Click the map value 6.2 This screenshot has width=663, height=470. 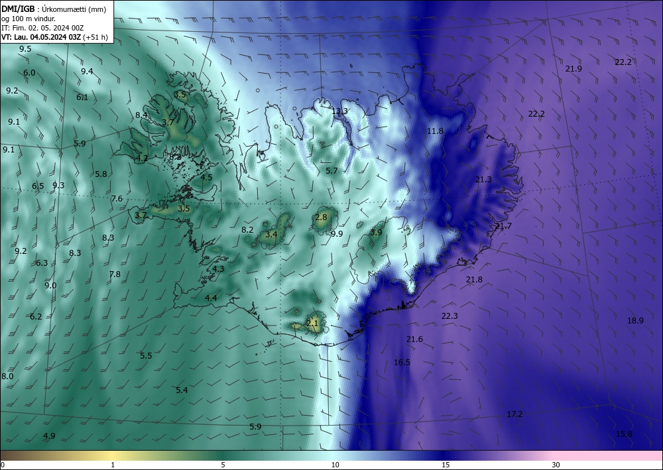pyautogui.click(x=36, y=317)
